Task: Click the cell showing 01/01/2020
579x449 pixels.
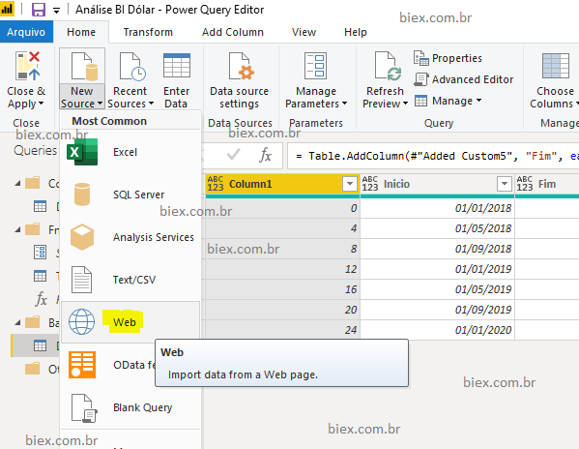Action: pos(437,330)
